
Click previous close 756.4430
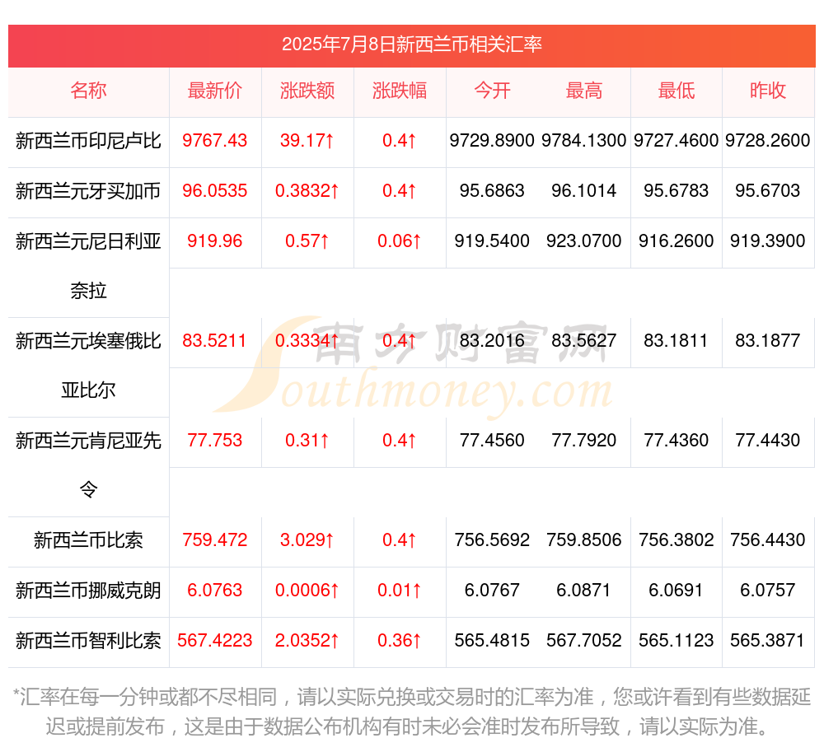click(x=768, y=539)
